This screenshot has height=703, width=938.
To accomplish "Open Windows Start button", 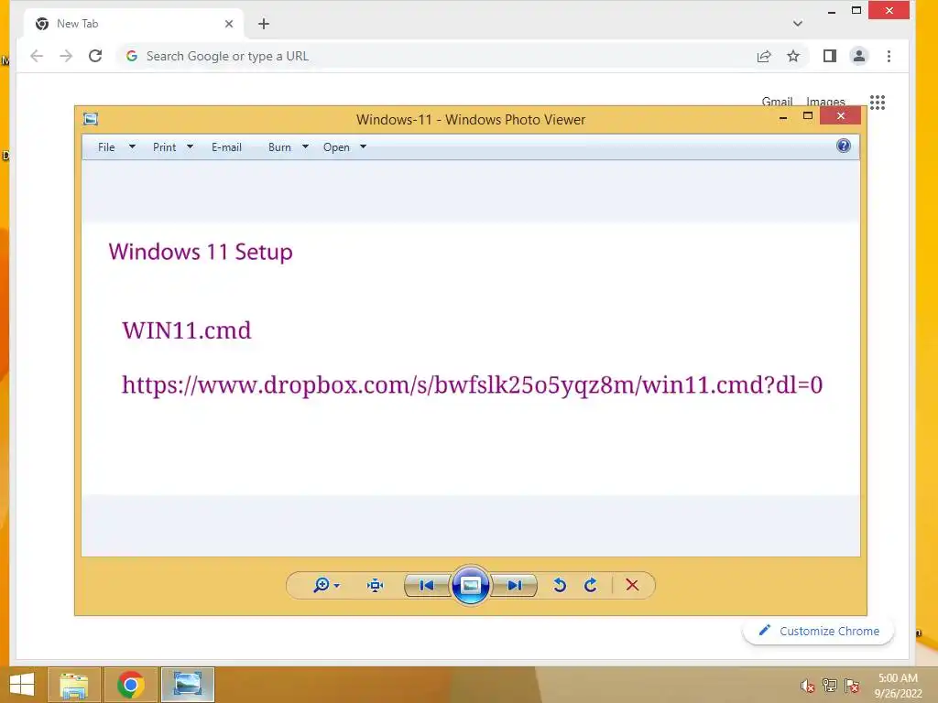I will (22, 685).
